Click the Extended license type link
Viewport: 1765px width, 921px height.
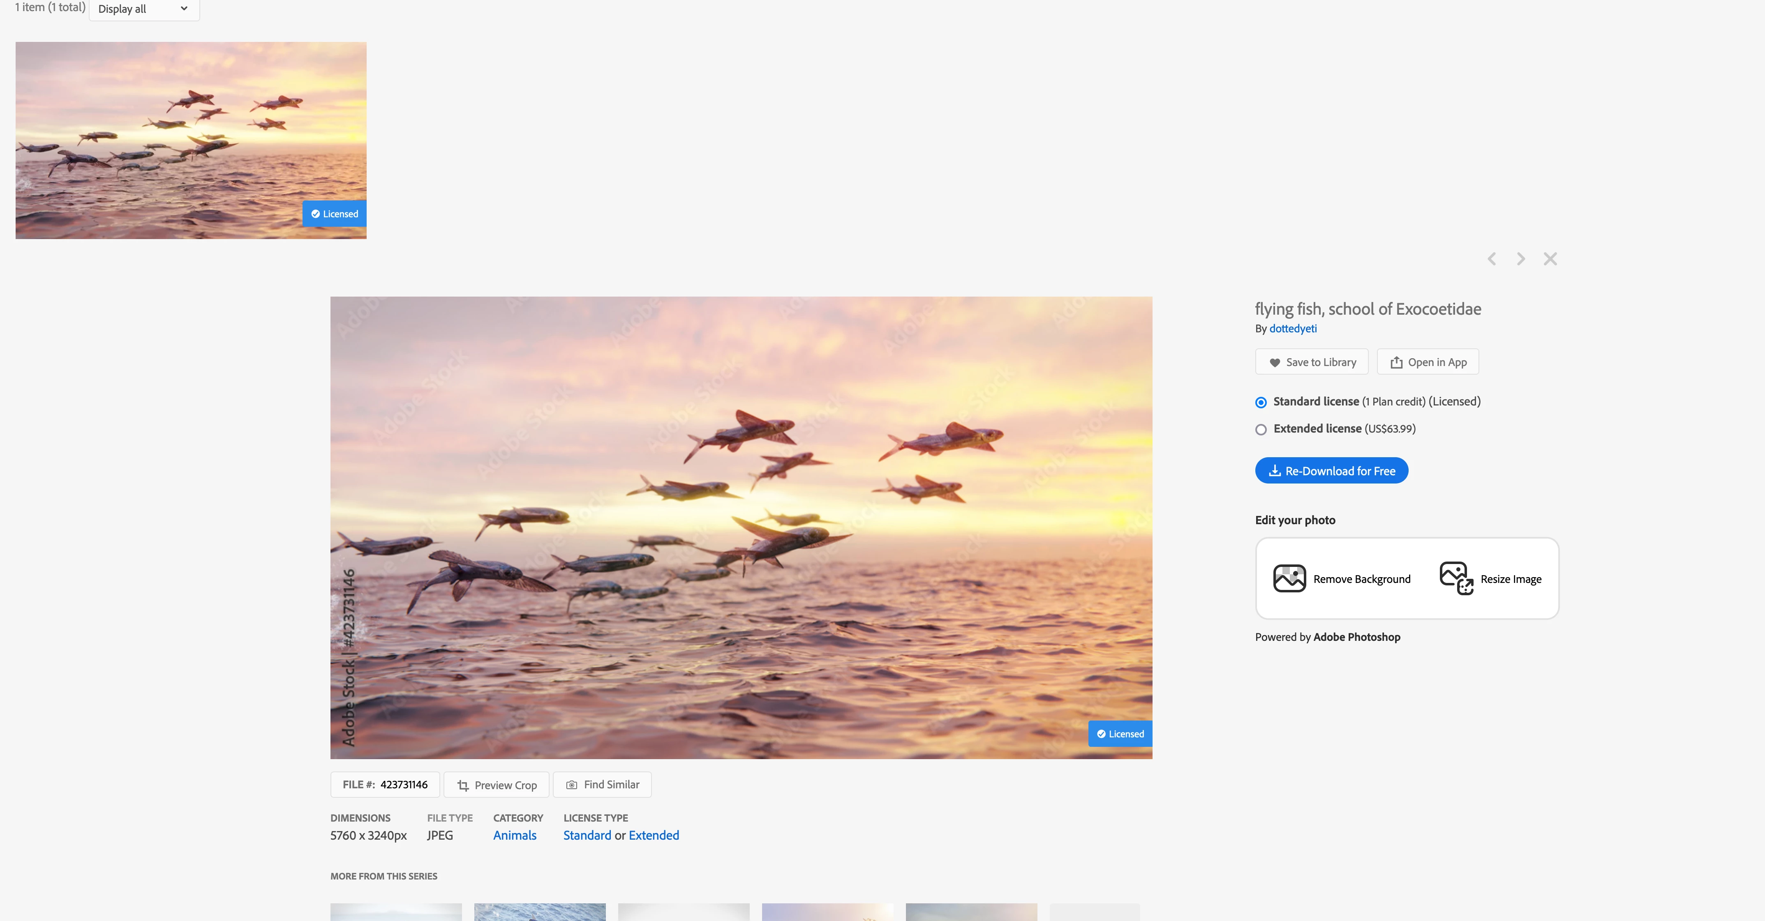pyautogui.click(x=654, y=836)
